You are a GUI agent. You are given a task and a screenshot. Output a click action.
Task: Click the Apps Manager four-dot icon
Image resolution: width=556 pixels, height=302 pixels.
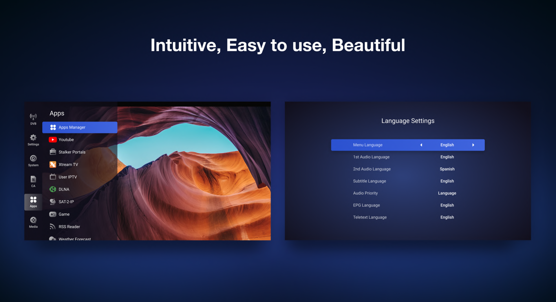(x=53, y=127)
